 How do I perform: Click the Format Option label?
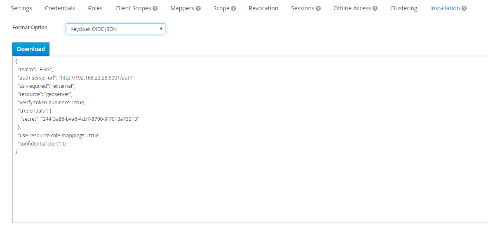point(30,28)
